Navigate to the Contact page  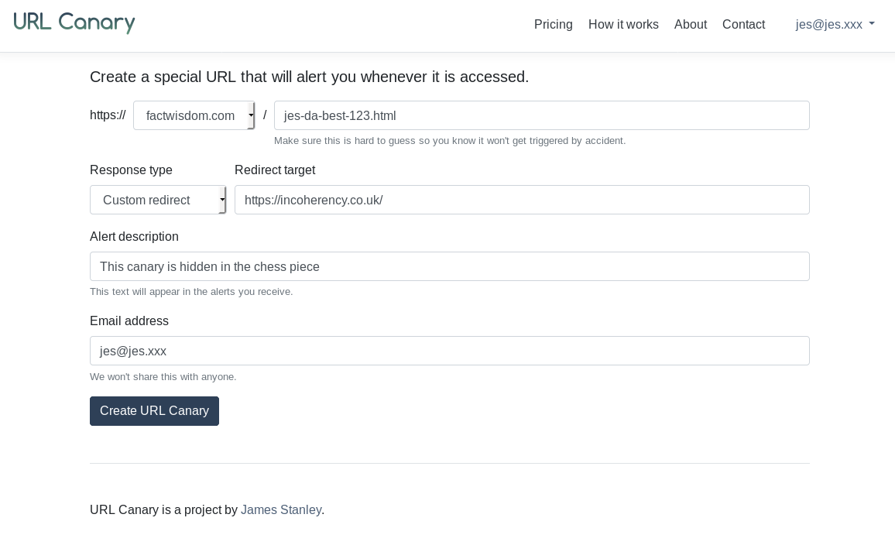point(743,25)
